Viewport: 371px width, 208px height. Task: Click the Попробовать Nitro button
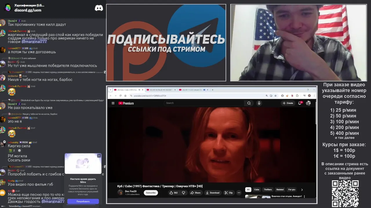pos(83,201)
